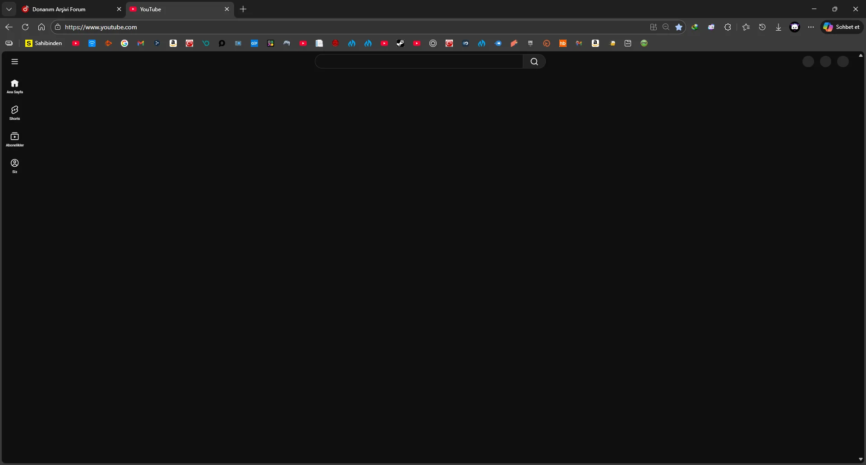Open the Epic Games bookmark
The image size is (866, 465).
click(530, 43)
